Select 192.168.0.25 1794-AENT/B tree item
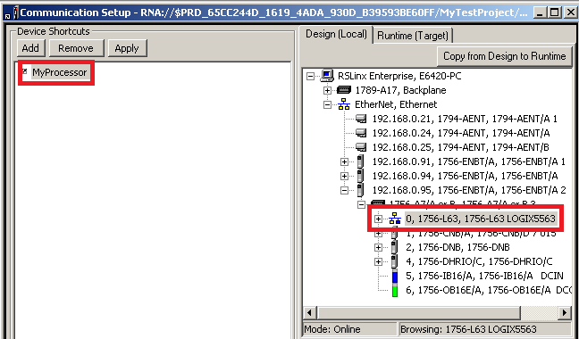This screenshot has height=339, width=579. coord(460,147)
